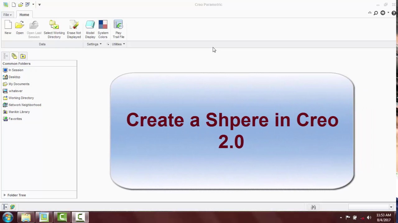Screen dimensions: 398x223
Task: Open the File menu
Action: pyautogui.click(x=7, y=15)
